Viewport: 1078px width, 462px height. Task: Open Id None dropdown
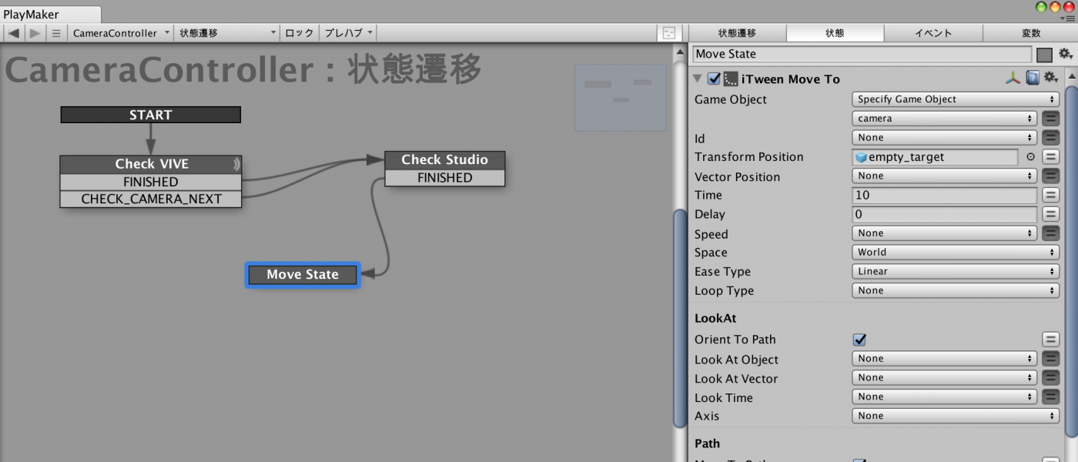[x=945, y=138]
